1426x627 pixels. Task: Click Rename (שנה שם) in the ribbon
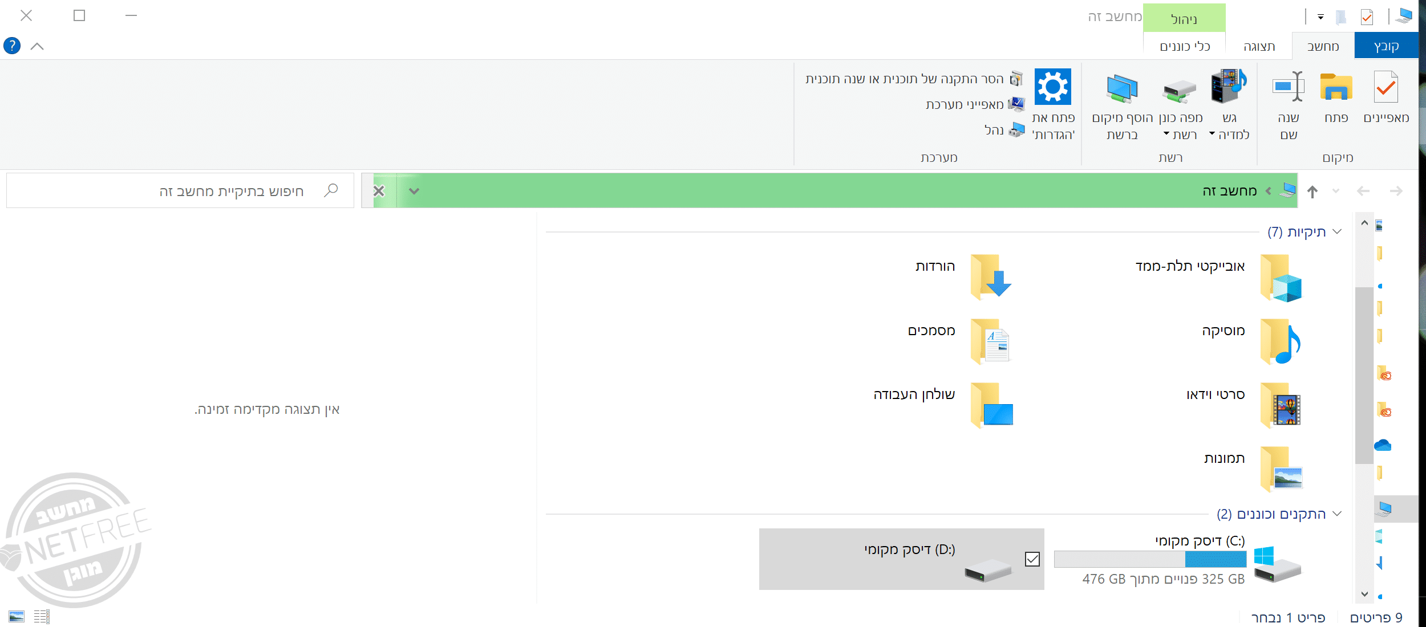pyautogui.click(x=1289, y=88)
